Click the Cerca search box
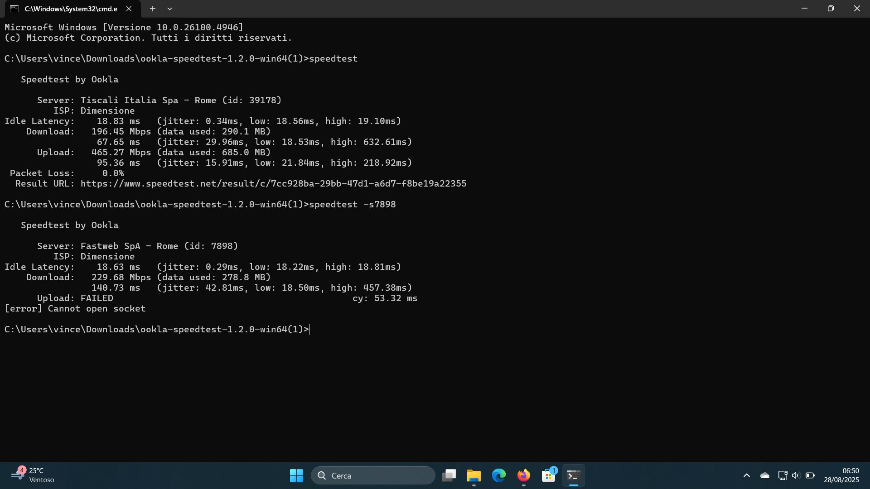This screenshot has height=489, width=870. 373,475
